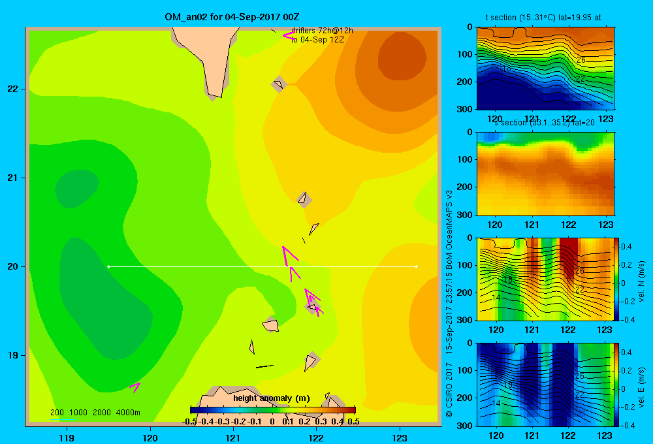Viewport: 653px width, 444px height.
Task: Click the latitude 19 label on the main map axis
Action: pyautogui.click(x=12, y=355)
